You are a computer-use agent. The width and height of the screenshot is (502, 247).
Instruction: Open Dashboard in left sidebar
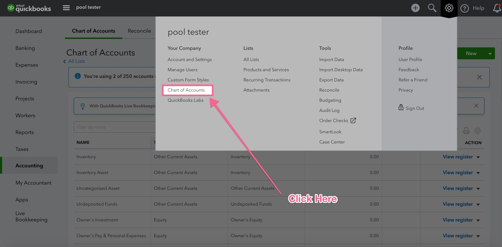pyautogui.click(x=29, y=31)
